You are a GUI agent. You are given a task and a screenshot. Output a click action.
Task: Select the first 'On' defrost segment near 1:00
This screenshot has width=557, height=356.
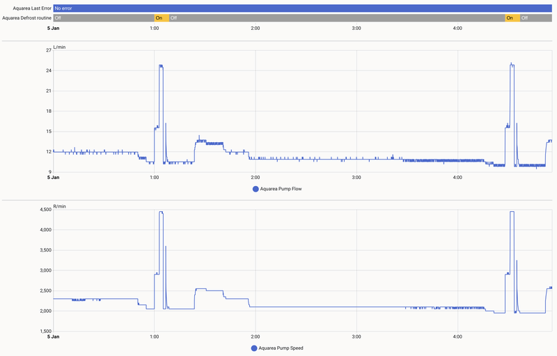coord(162,17)
